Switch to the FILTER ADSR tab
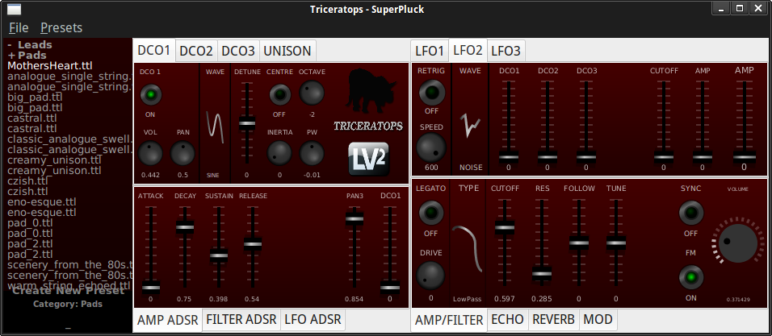Screen dimensions: 772x336 pos(241,319)
